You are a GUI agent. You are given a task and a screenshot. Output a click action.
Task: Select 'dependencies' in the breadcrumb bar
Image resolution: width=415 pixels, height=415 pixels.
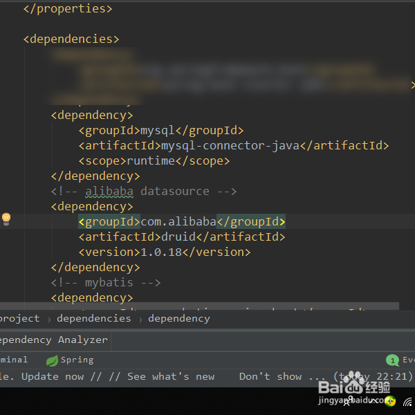coord(93,318)
